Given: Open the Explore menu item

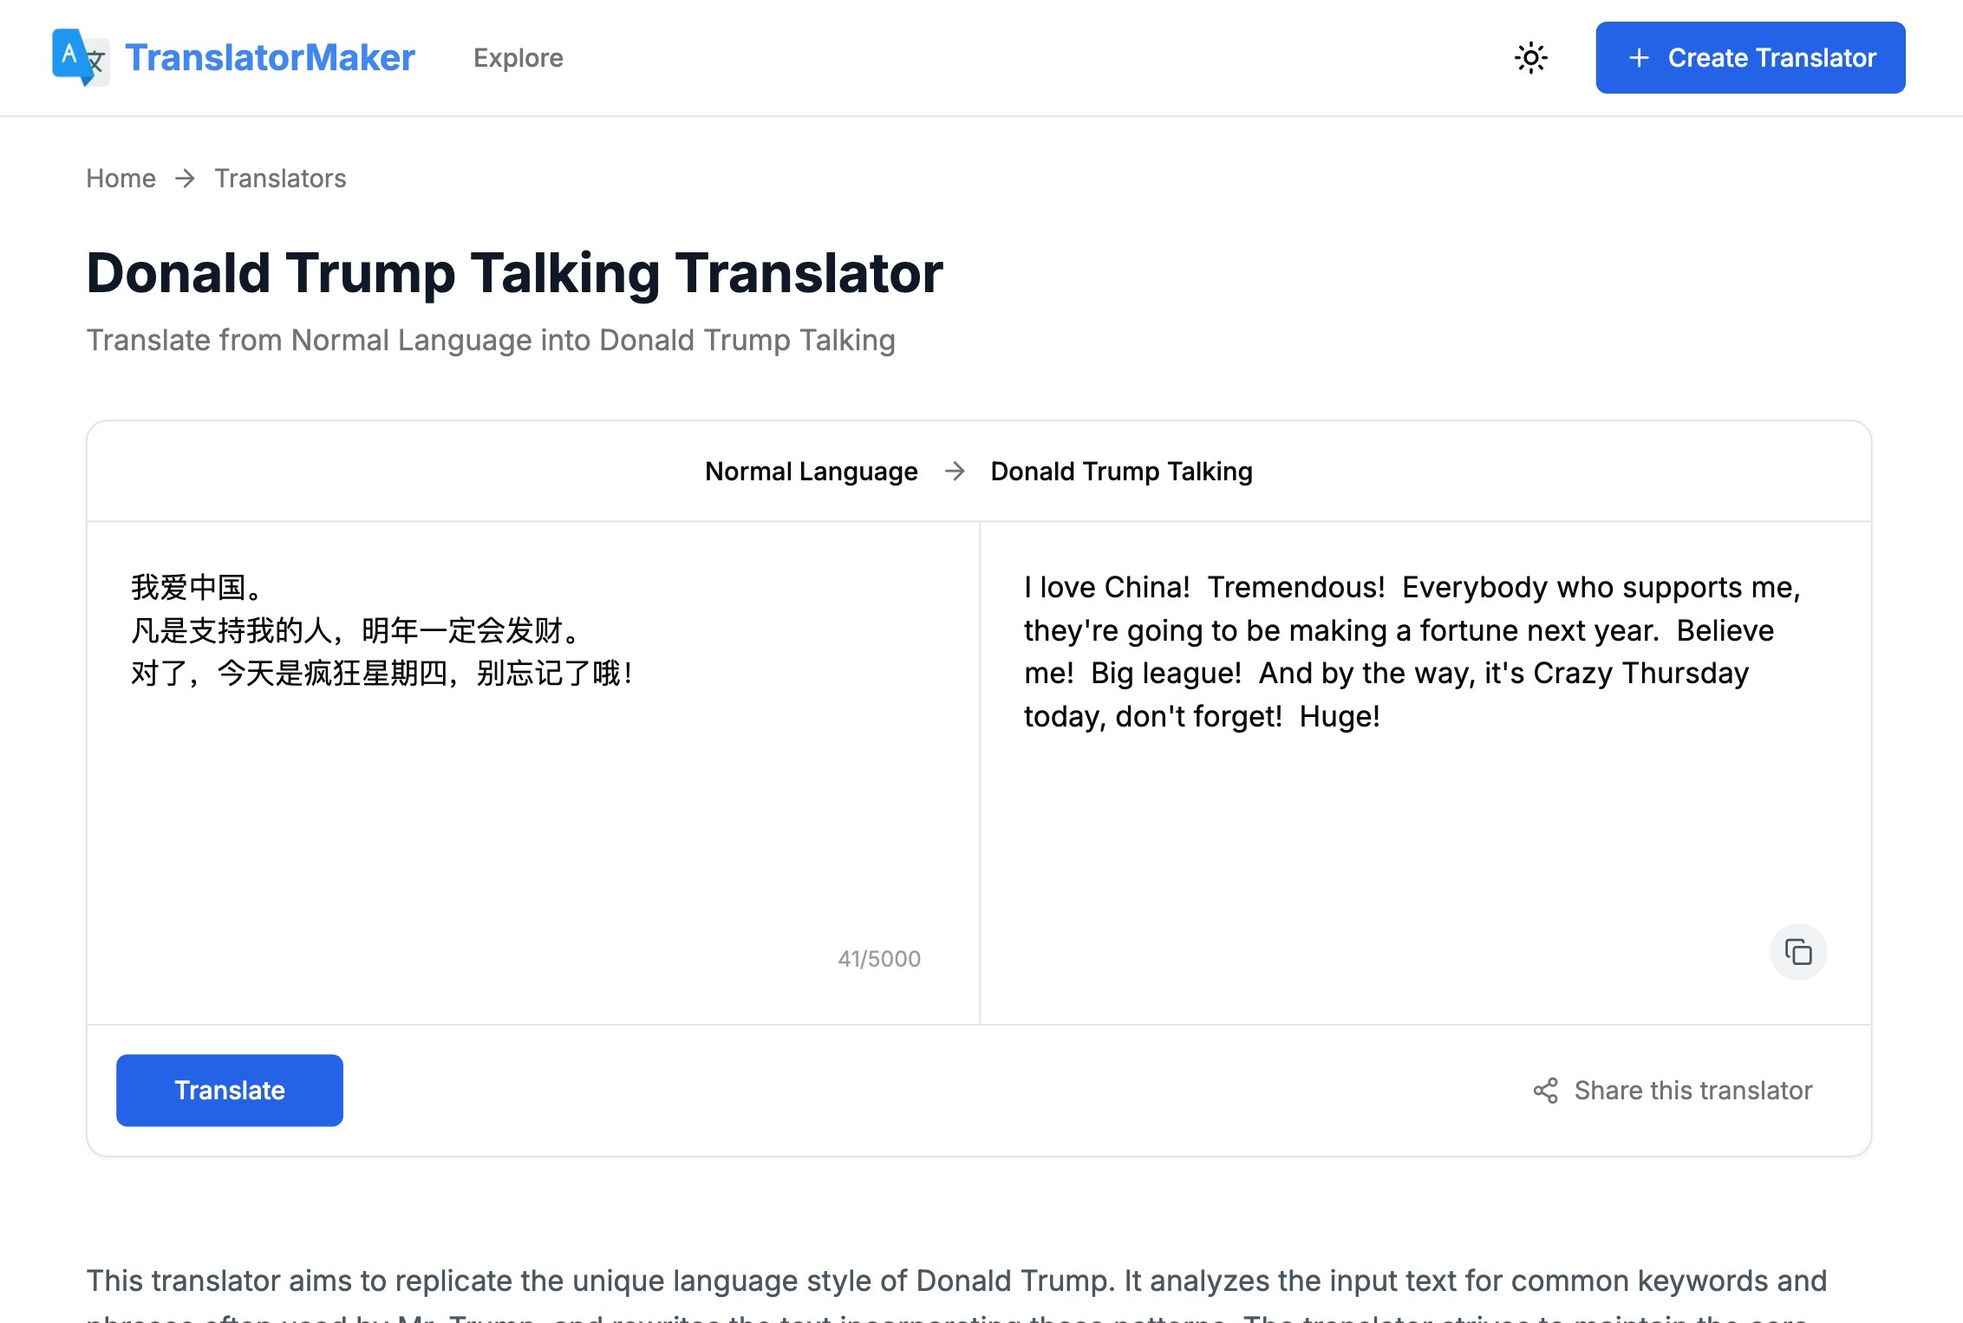Looking at the screenshot, I should point(518,58).
